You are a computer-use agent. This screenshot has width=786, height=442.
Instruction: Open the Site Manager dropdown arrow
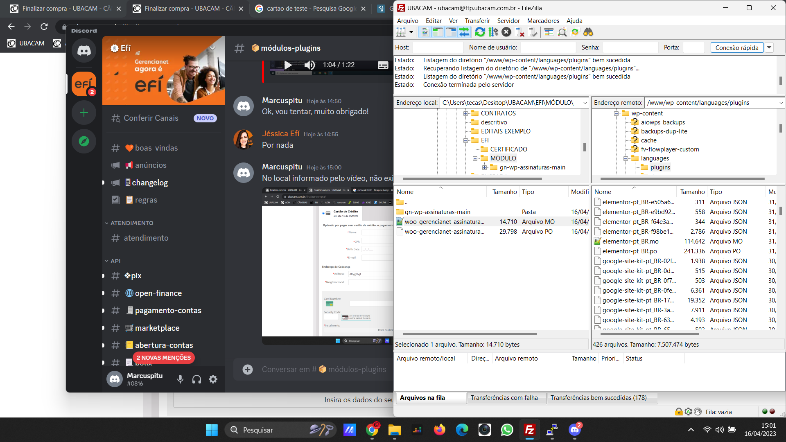(411, 32)
